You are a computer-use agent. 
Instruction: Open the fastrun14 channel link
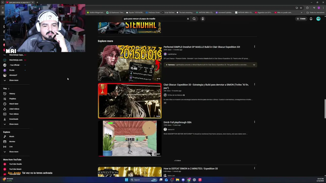[x=171, y=129]
